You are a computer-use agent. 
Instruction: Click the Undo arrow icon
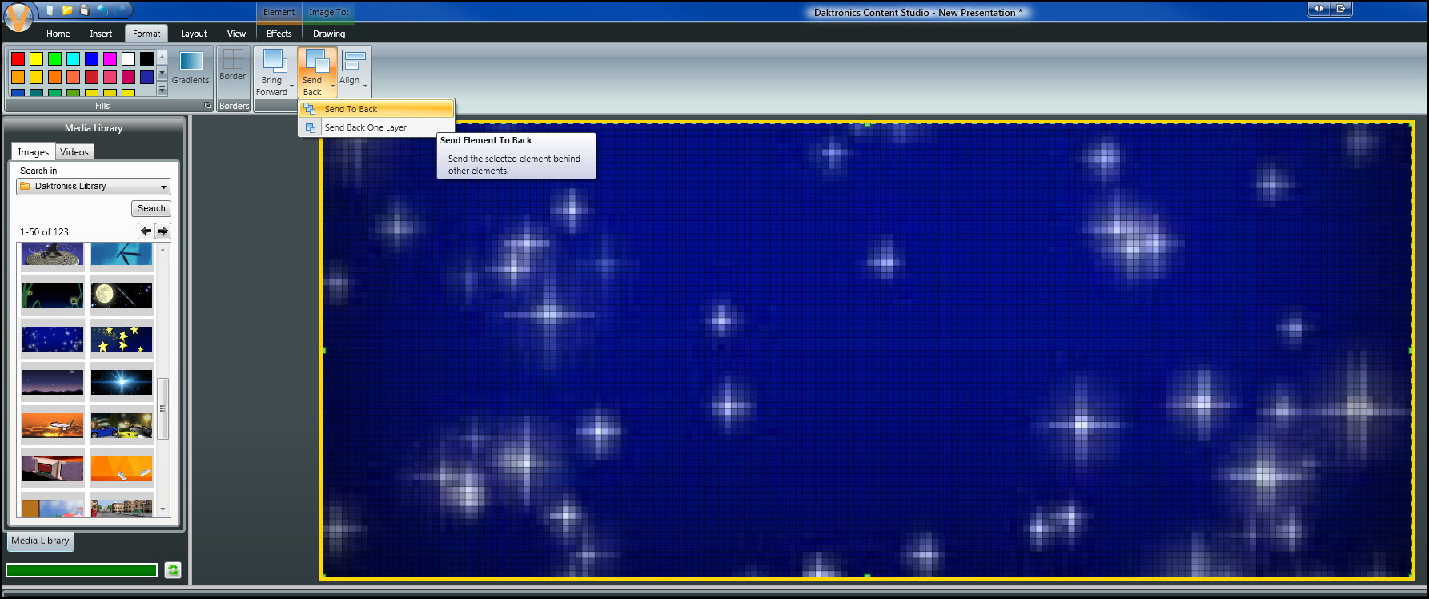102,10
